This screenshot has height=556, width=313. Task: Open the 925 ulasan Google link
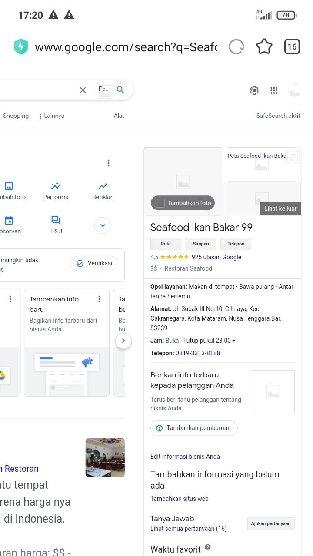(x=216, y=257)
